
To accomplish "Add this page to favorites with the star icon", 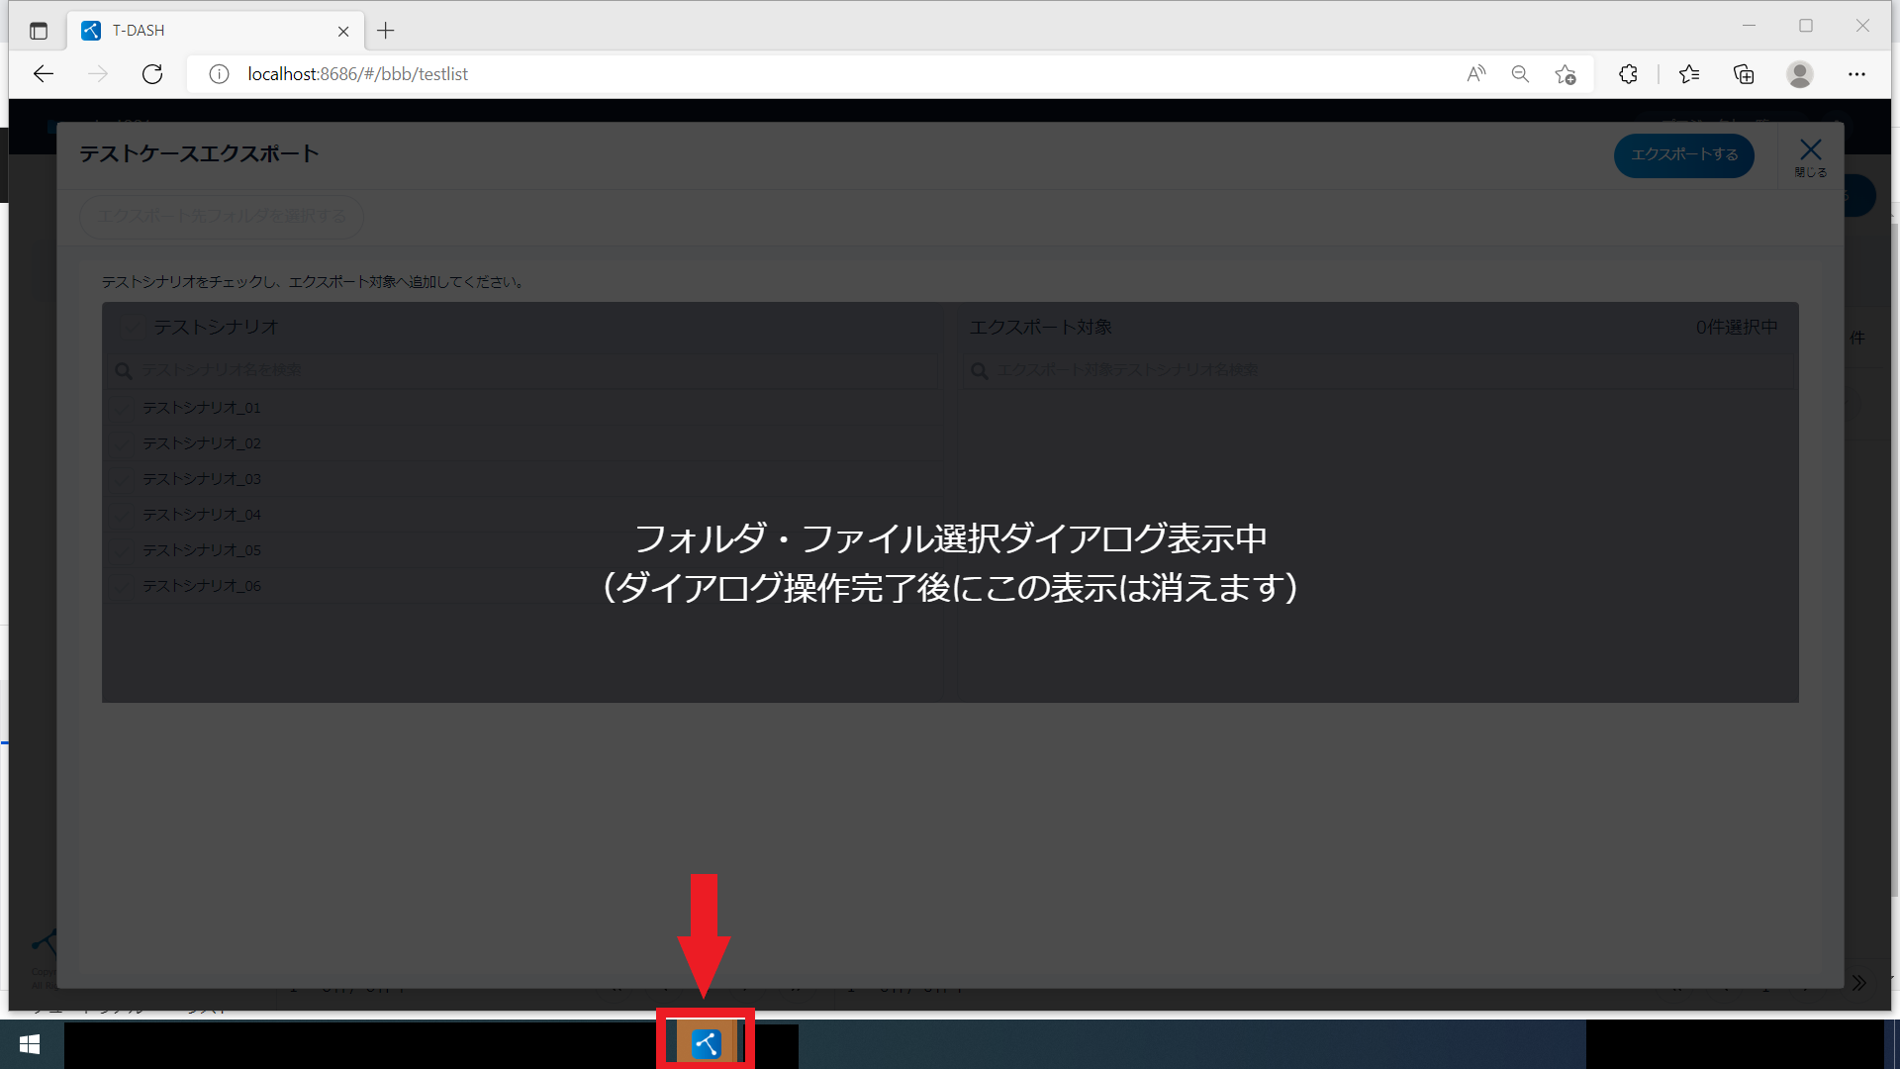I will tap(1565, 74).
